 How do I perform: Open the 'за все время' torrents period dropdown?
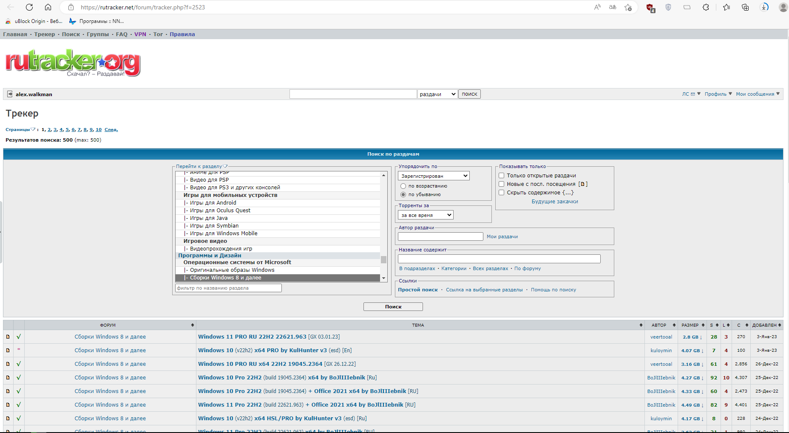pyautogui.click(x=426, y=215)
